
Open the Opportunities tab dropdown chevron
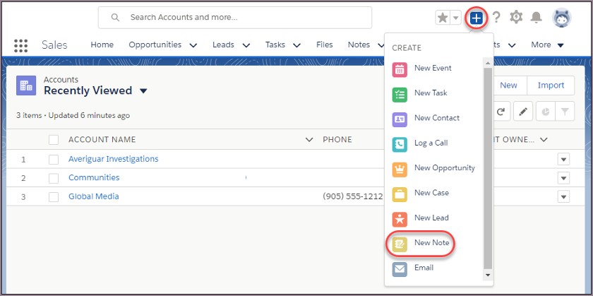(x=193, y=45)
